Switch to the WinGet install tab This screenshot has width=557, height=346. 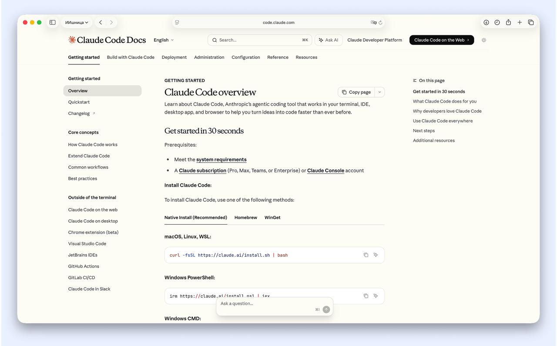tap(272, 218)
